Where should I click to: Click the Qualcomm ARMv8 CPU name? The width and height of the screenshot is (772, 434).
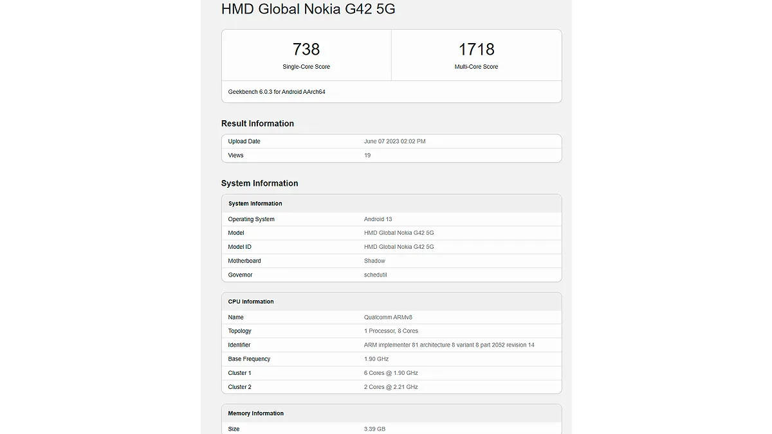(x=389, y=318)
